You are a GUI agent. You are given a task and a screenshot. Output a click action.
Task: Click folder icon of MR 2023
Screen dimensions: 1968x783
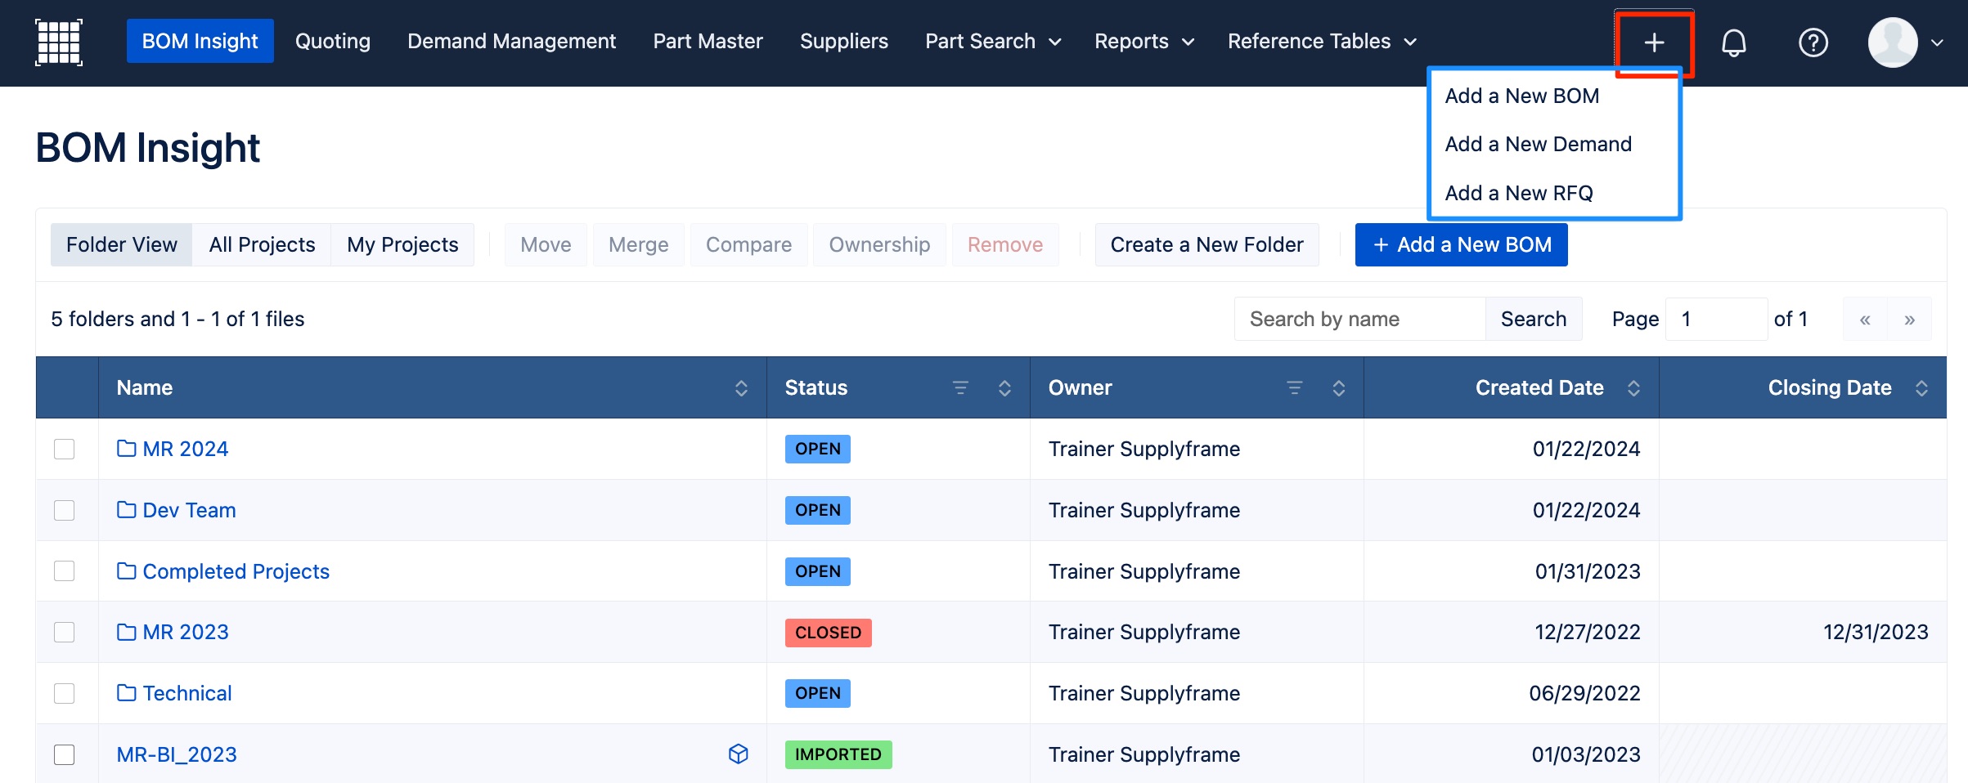click(126, 631)
